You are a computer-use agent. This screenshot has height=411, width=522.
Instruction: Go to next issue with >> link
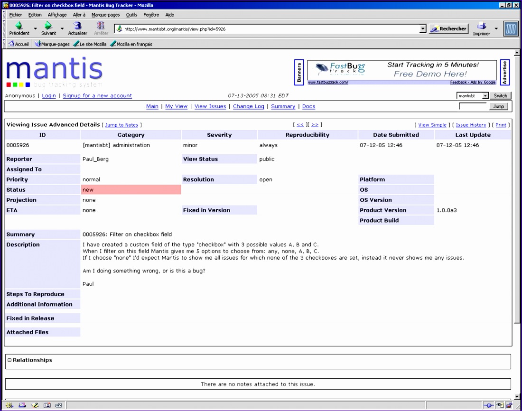[315, 124]
